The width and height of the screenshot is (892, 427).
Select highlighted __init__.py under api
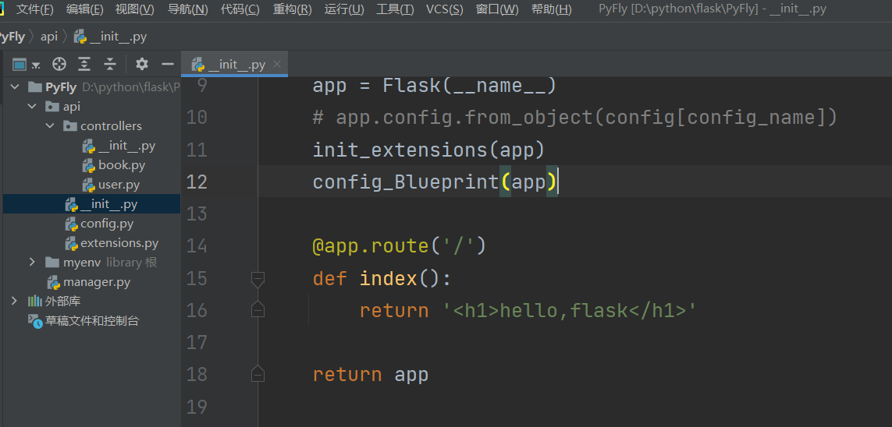point(91,204)
